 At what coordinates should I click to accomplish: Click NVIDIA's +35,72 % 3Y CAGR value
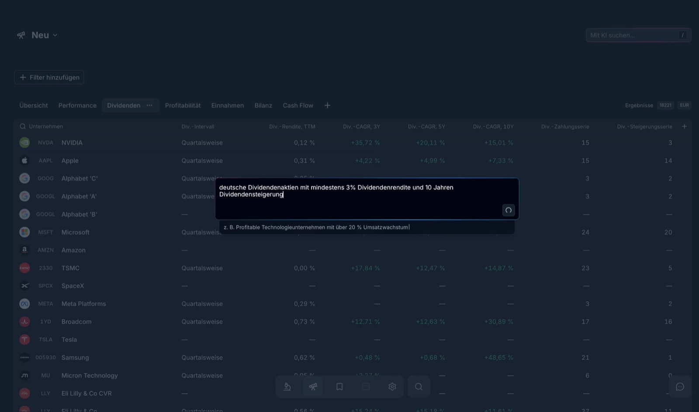click(x=365, y=143)
